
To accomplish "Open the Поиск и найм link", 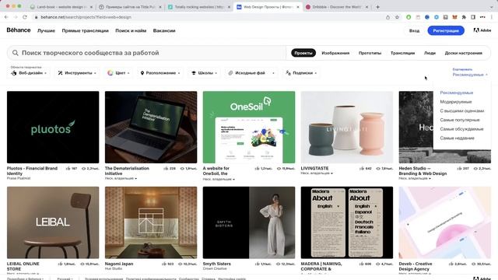I will point(131,31).
